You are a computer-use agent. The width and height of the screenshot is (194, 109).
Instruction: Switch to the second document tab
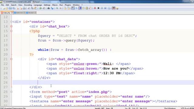19,13
